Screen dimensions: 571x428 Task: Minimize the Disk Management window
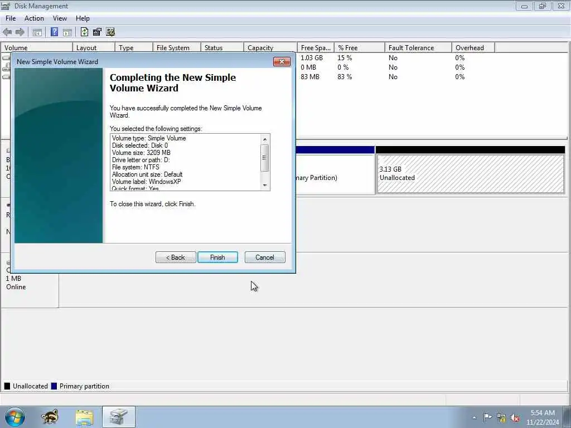524,6
